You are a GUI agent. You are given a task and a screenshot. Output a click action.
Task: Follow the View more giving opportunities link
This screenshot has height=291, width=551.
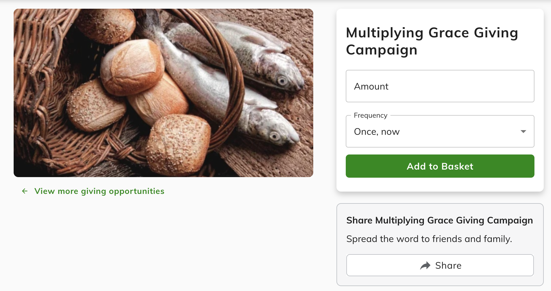99,191
